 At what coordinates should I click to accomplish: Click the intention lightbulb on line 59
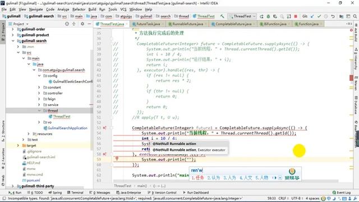[x=117, y=158]
